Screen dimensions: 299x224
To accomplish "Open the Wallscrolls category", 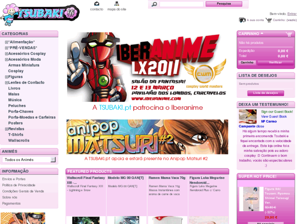I will pos(19,140).
